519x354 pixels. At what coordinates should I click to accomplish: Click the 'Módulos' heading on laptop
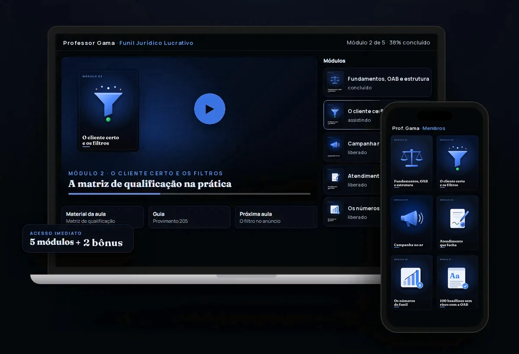(334, 61)
